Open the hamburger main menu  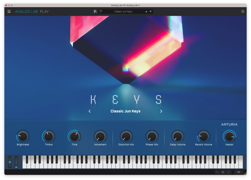point(9,12)
